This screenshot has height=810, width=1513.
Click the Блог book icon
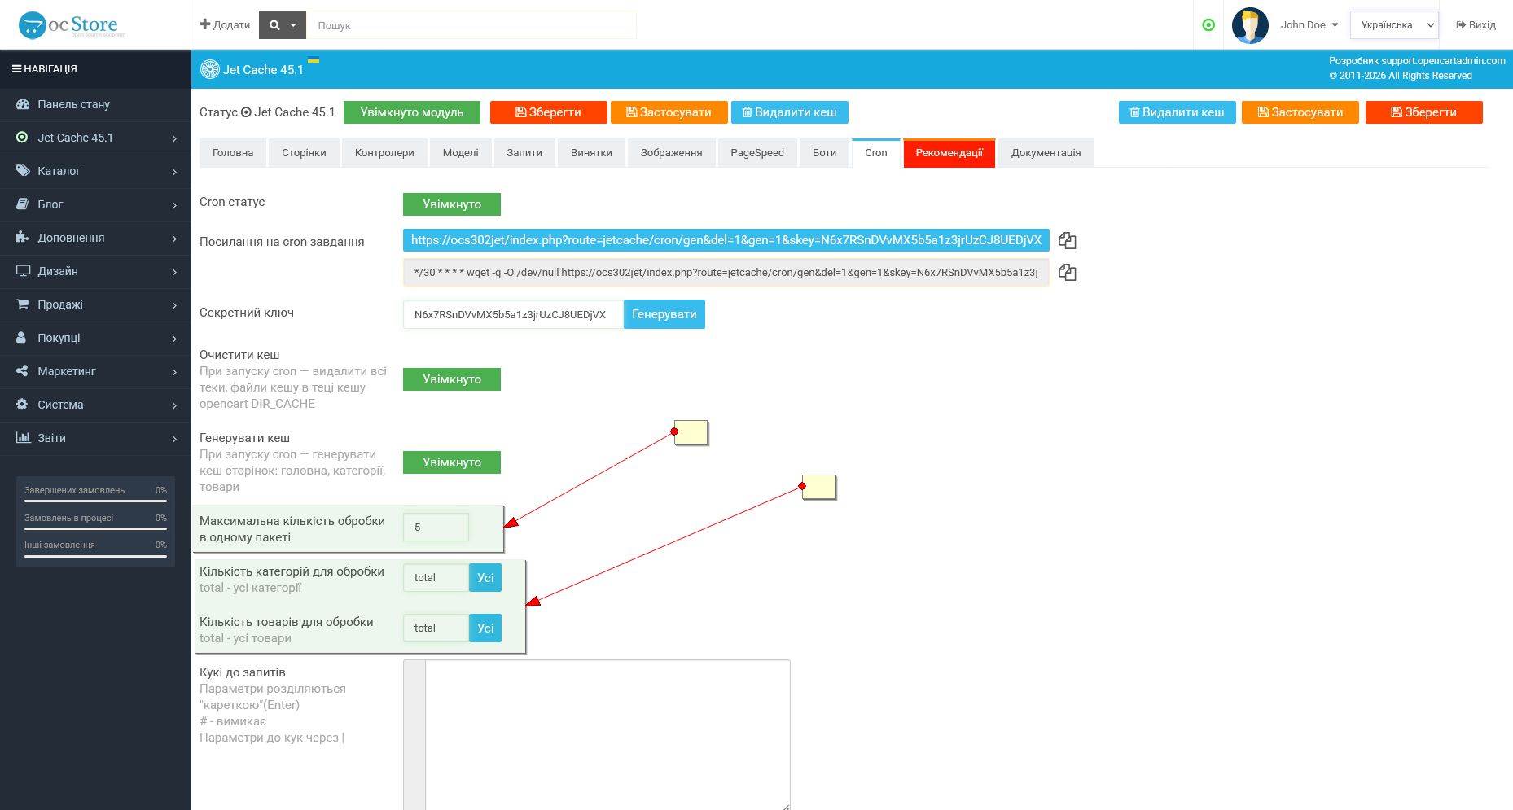point(22,204)
